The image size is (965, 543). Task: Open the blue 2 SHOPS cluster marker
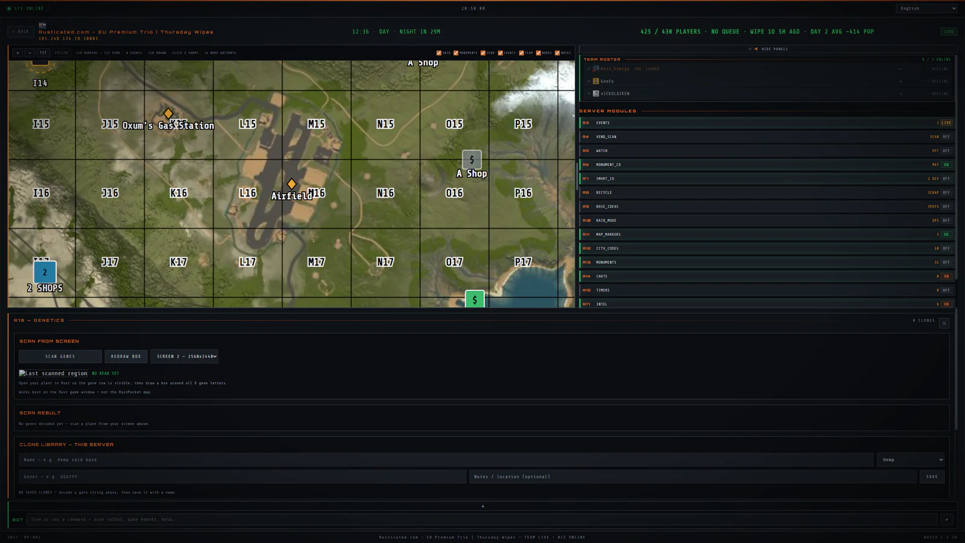[x=45, y=272]
